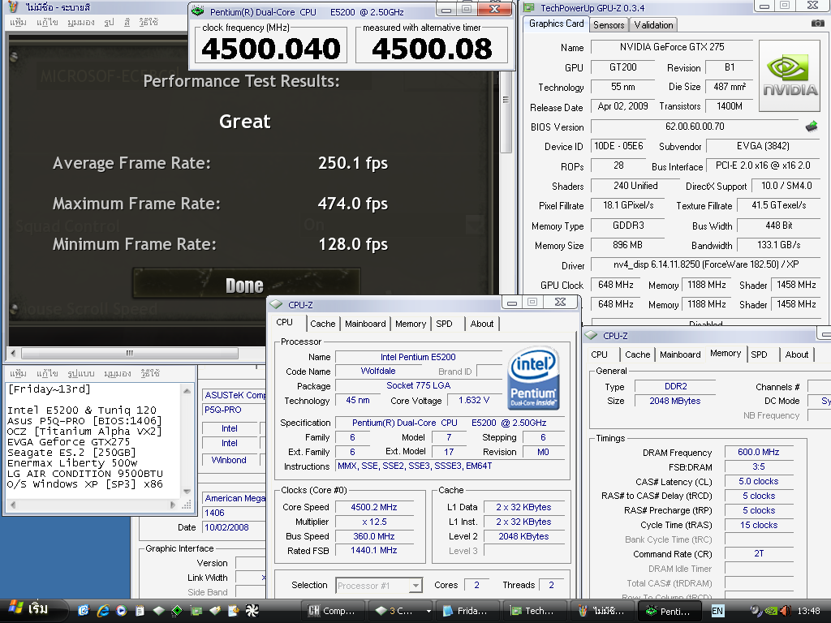Image resolution: width=831 pixels, height=623 pixels.
Task: Click the Memory CPU-Z window title icon
Action: click(x=592, y=335)
